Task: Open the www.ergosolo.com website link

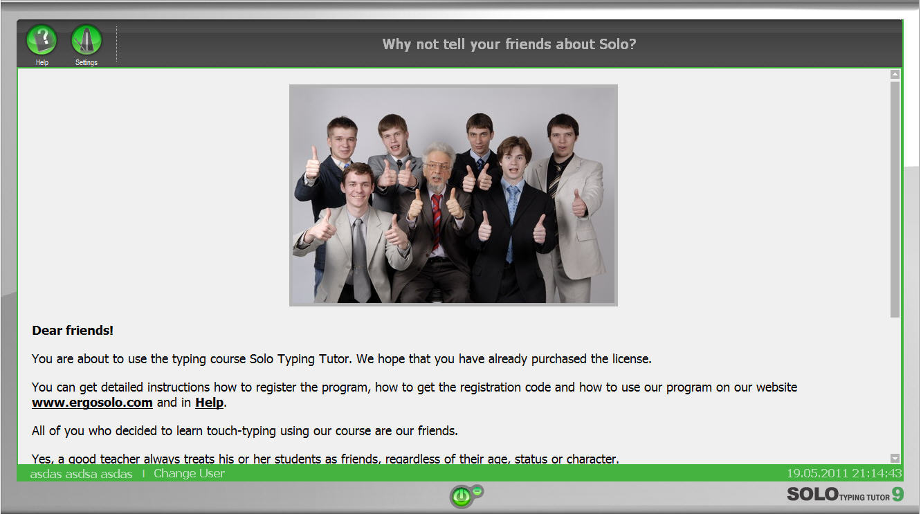Action: [92, 403]
